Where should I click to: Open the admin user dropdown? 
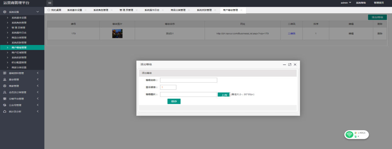pyautogui.click(x=346, y=3)
